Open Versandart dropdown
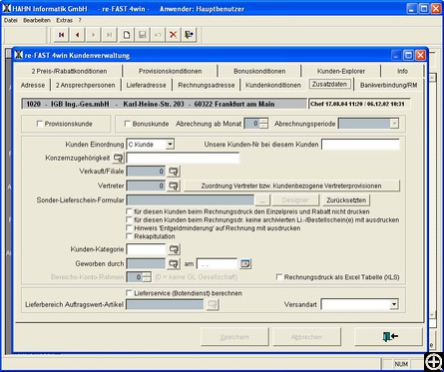The height and width of the screenshot is (372, 444). point(394,304)
